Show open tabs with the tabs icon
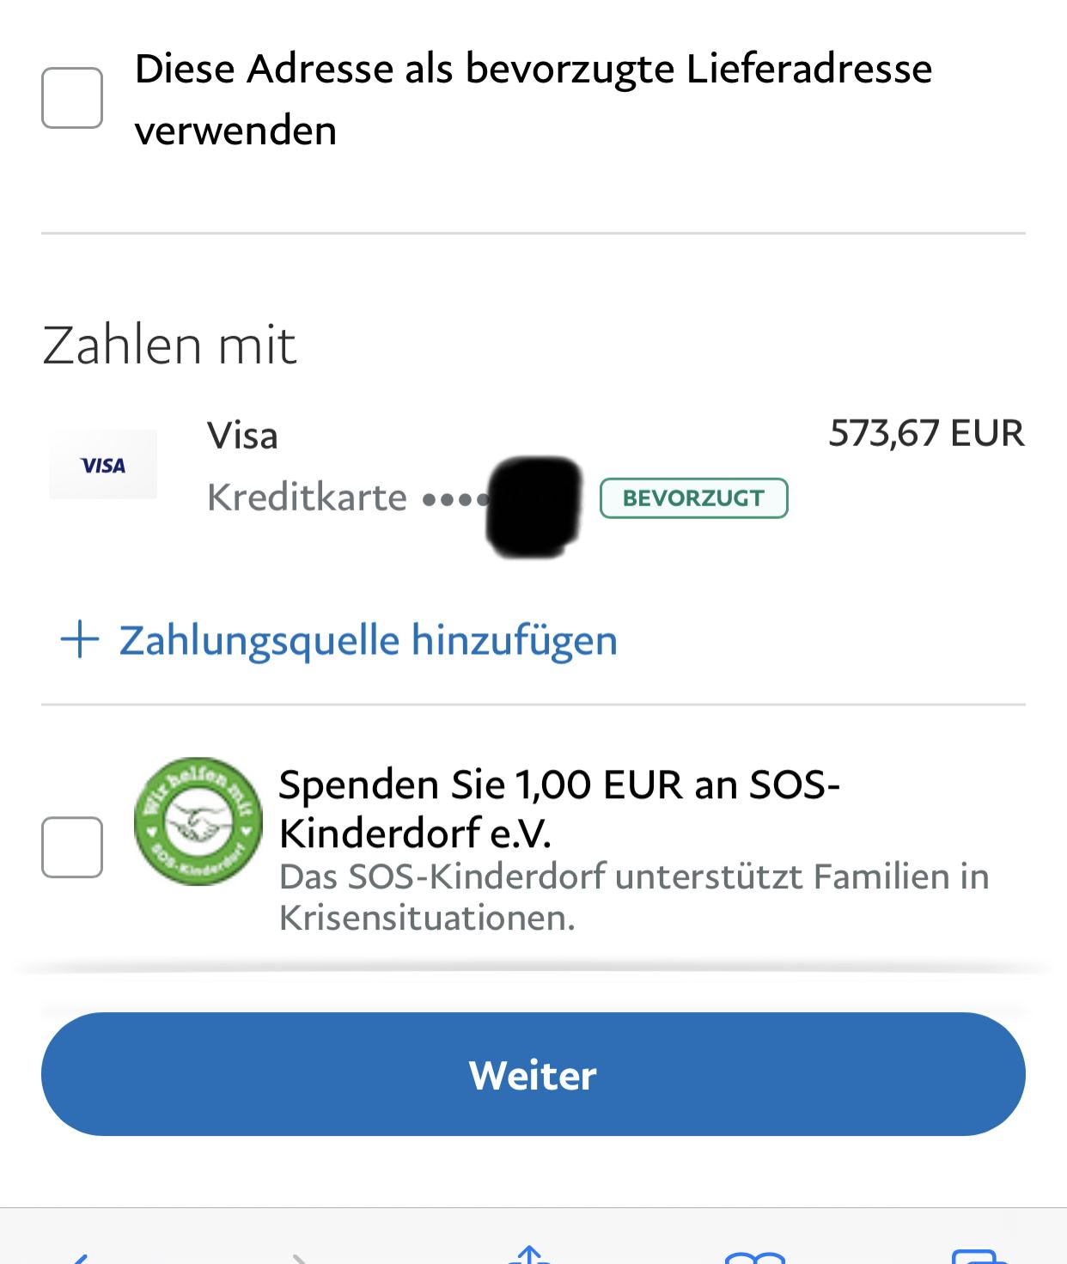Viewport: 1067px width, 1264px height. [979, 1256]
